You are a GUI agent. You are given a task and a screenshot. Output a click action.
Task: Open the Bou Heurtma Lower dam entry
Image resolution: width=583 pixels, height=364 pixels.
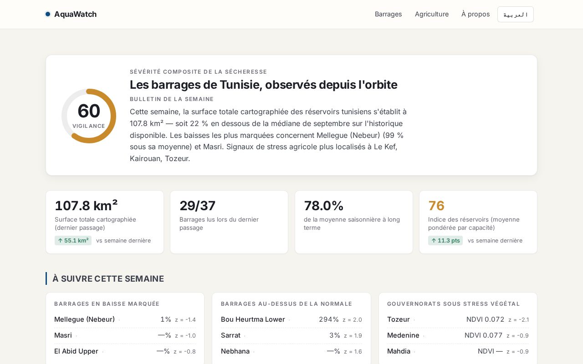[291, 319]
